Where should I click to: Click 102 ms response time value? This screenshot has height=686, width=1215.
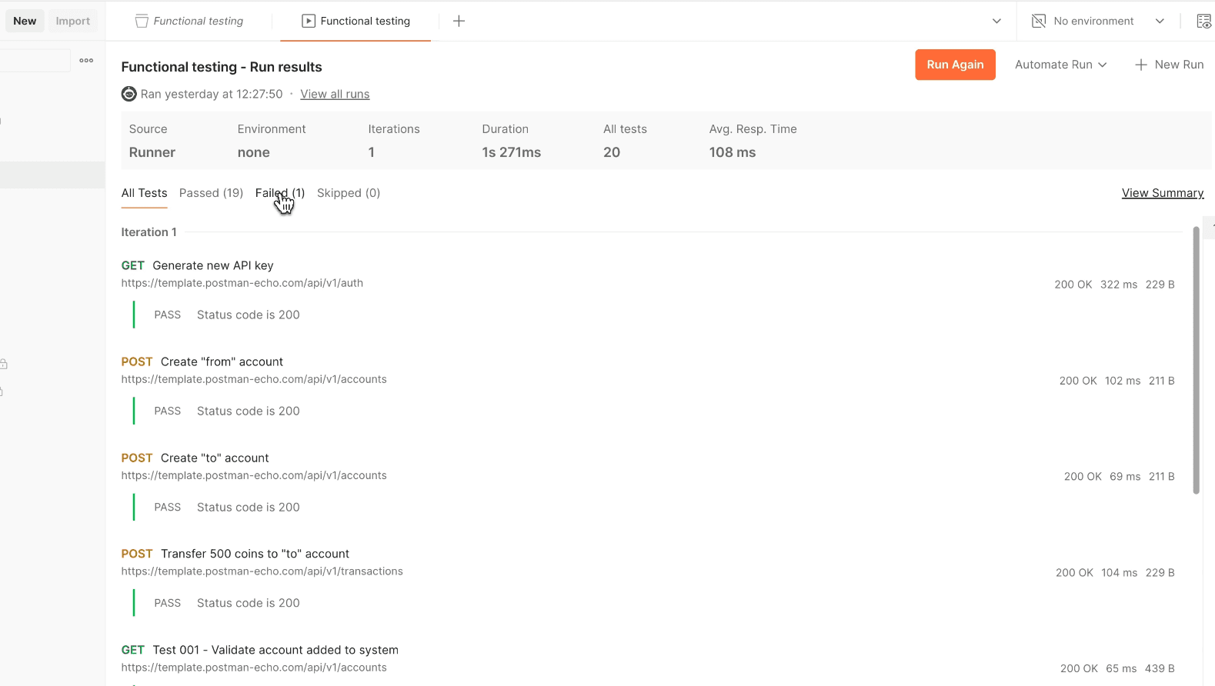coord(1123,381)
